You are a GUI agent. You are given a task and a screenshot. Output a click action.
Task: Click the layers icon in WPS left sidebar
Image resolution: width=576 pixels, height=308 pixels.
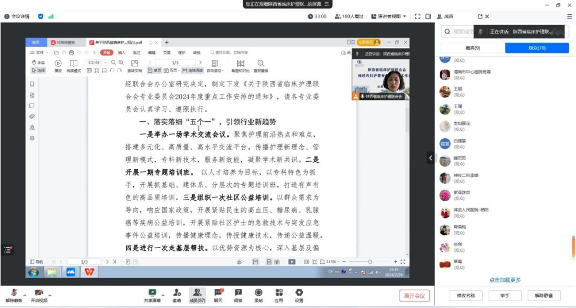click(x=32, y=138)
